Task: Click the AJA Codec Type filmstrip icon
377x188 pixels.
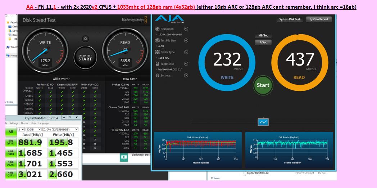Action: [x=158, y=52]
